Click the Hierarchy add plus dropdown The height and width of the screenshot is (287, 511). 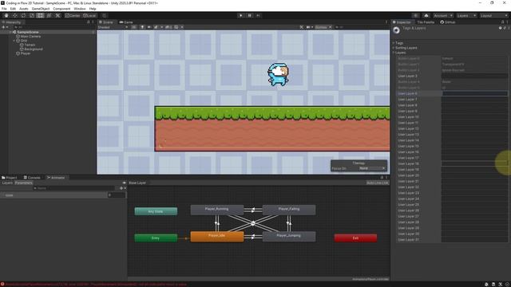pyautogui.click(x=5, y=27)
